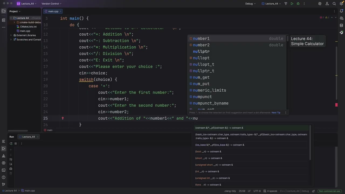Screen dimensions: 345x194
Task: Click the parameter info popup scrollbar
Action: pyautogui.click(x=310, y=142)
